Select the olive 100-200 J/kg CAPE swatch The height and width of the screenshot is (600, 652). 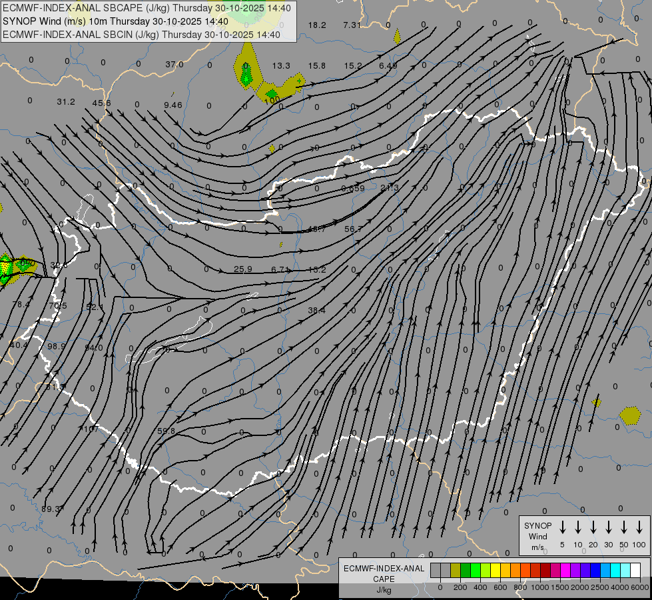[x=456, y=571]
